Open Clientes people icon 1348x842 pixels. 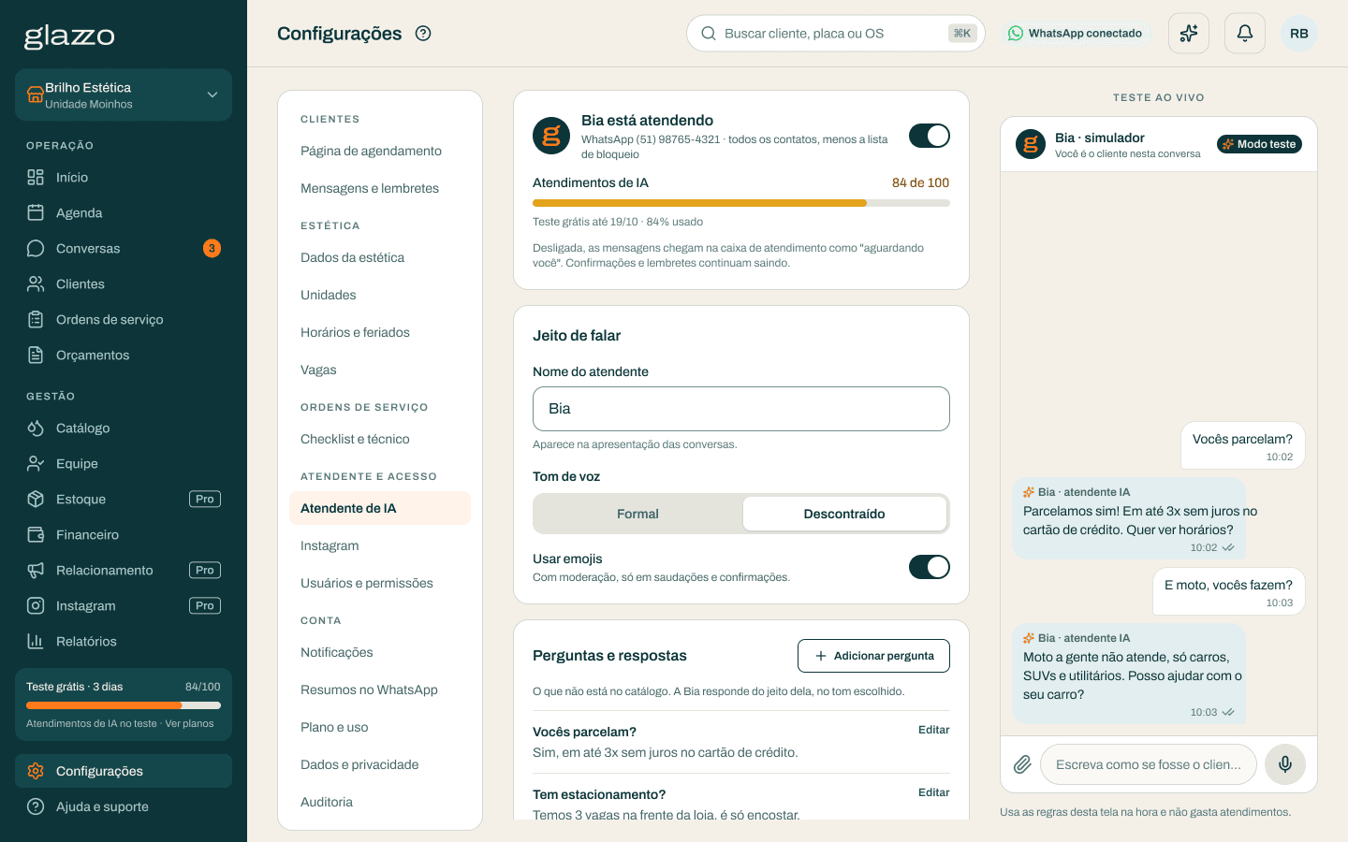[x=36, y=283]
